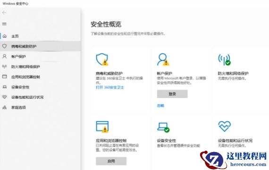Image resolution: width=269 pixels, height=170 pixels.
Task: Select 设备安全性 in the sidebar
Action: (40, 87)
